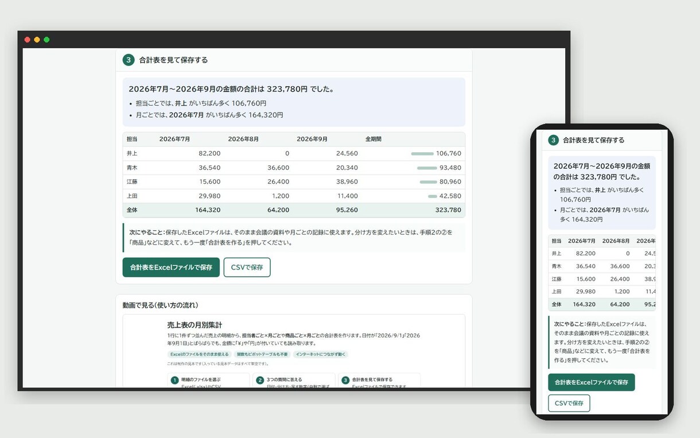Click the 11,400 cell in desktop table
Image resolution: width=700 pixels, height=438 pixels.
point(348,196)
